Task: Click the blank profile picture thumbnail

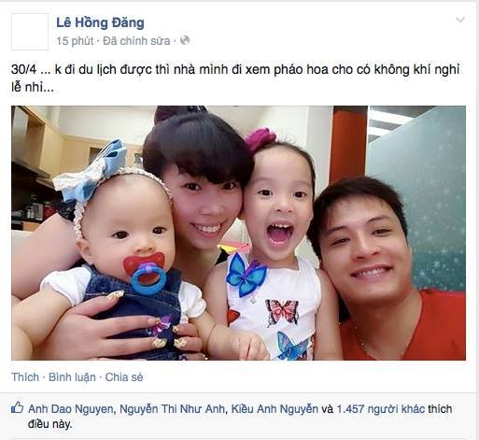Action: (x=30, y=32)
